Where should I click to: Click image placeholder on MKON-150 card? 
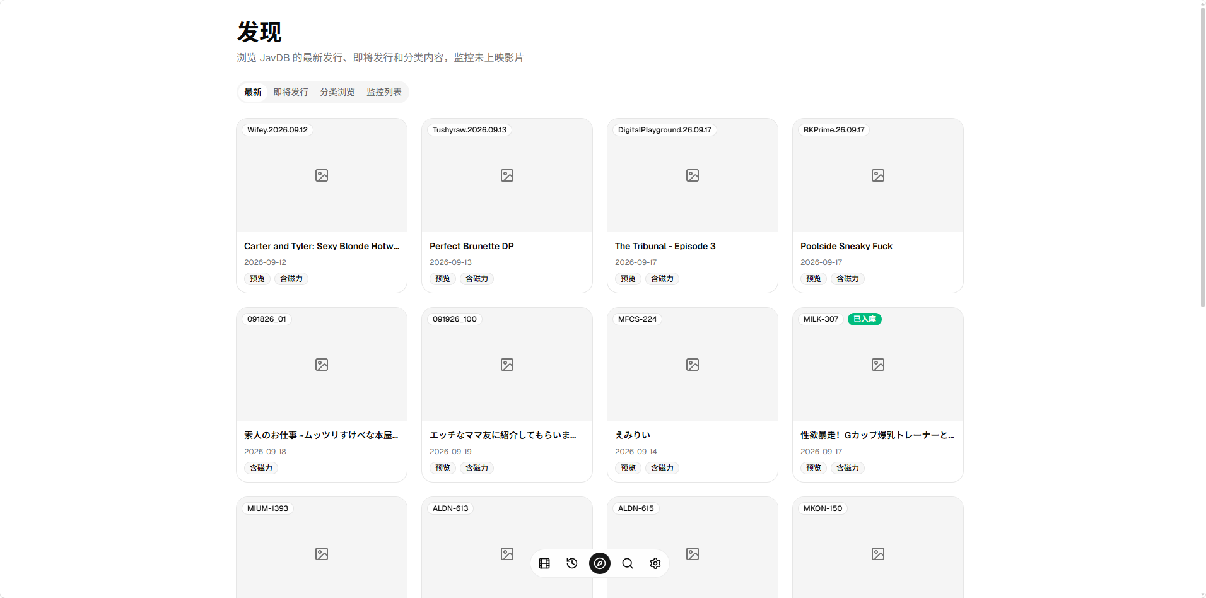coord(878,554)
